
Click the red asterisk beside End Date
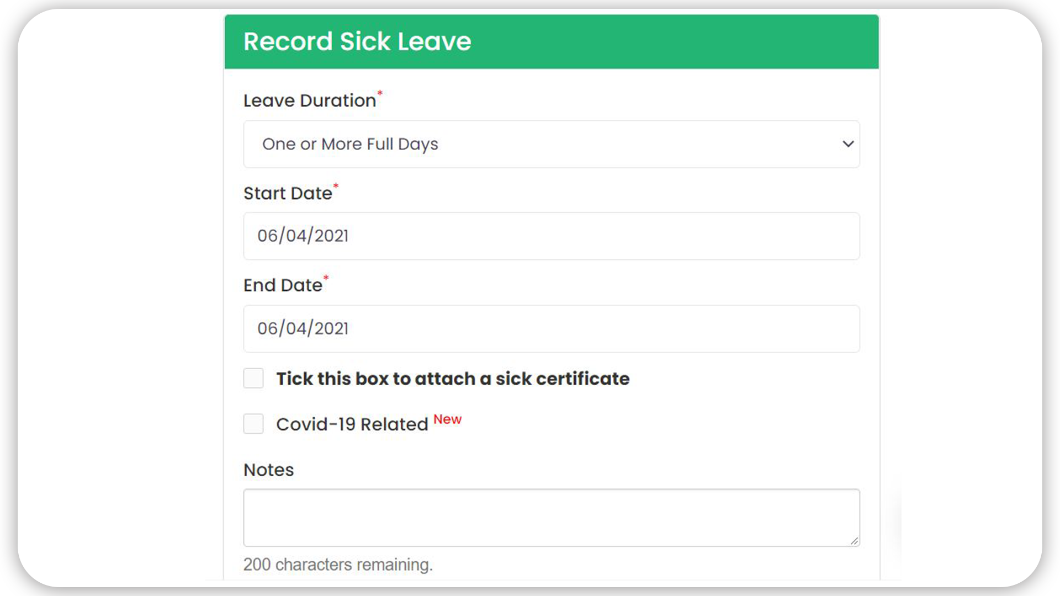[x=326, y=278]
